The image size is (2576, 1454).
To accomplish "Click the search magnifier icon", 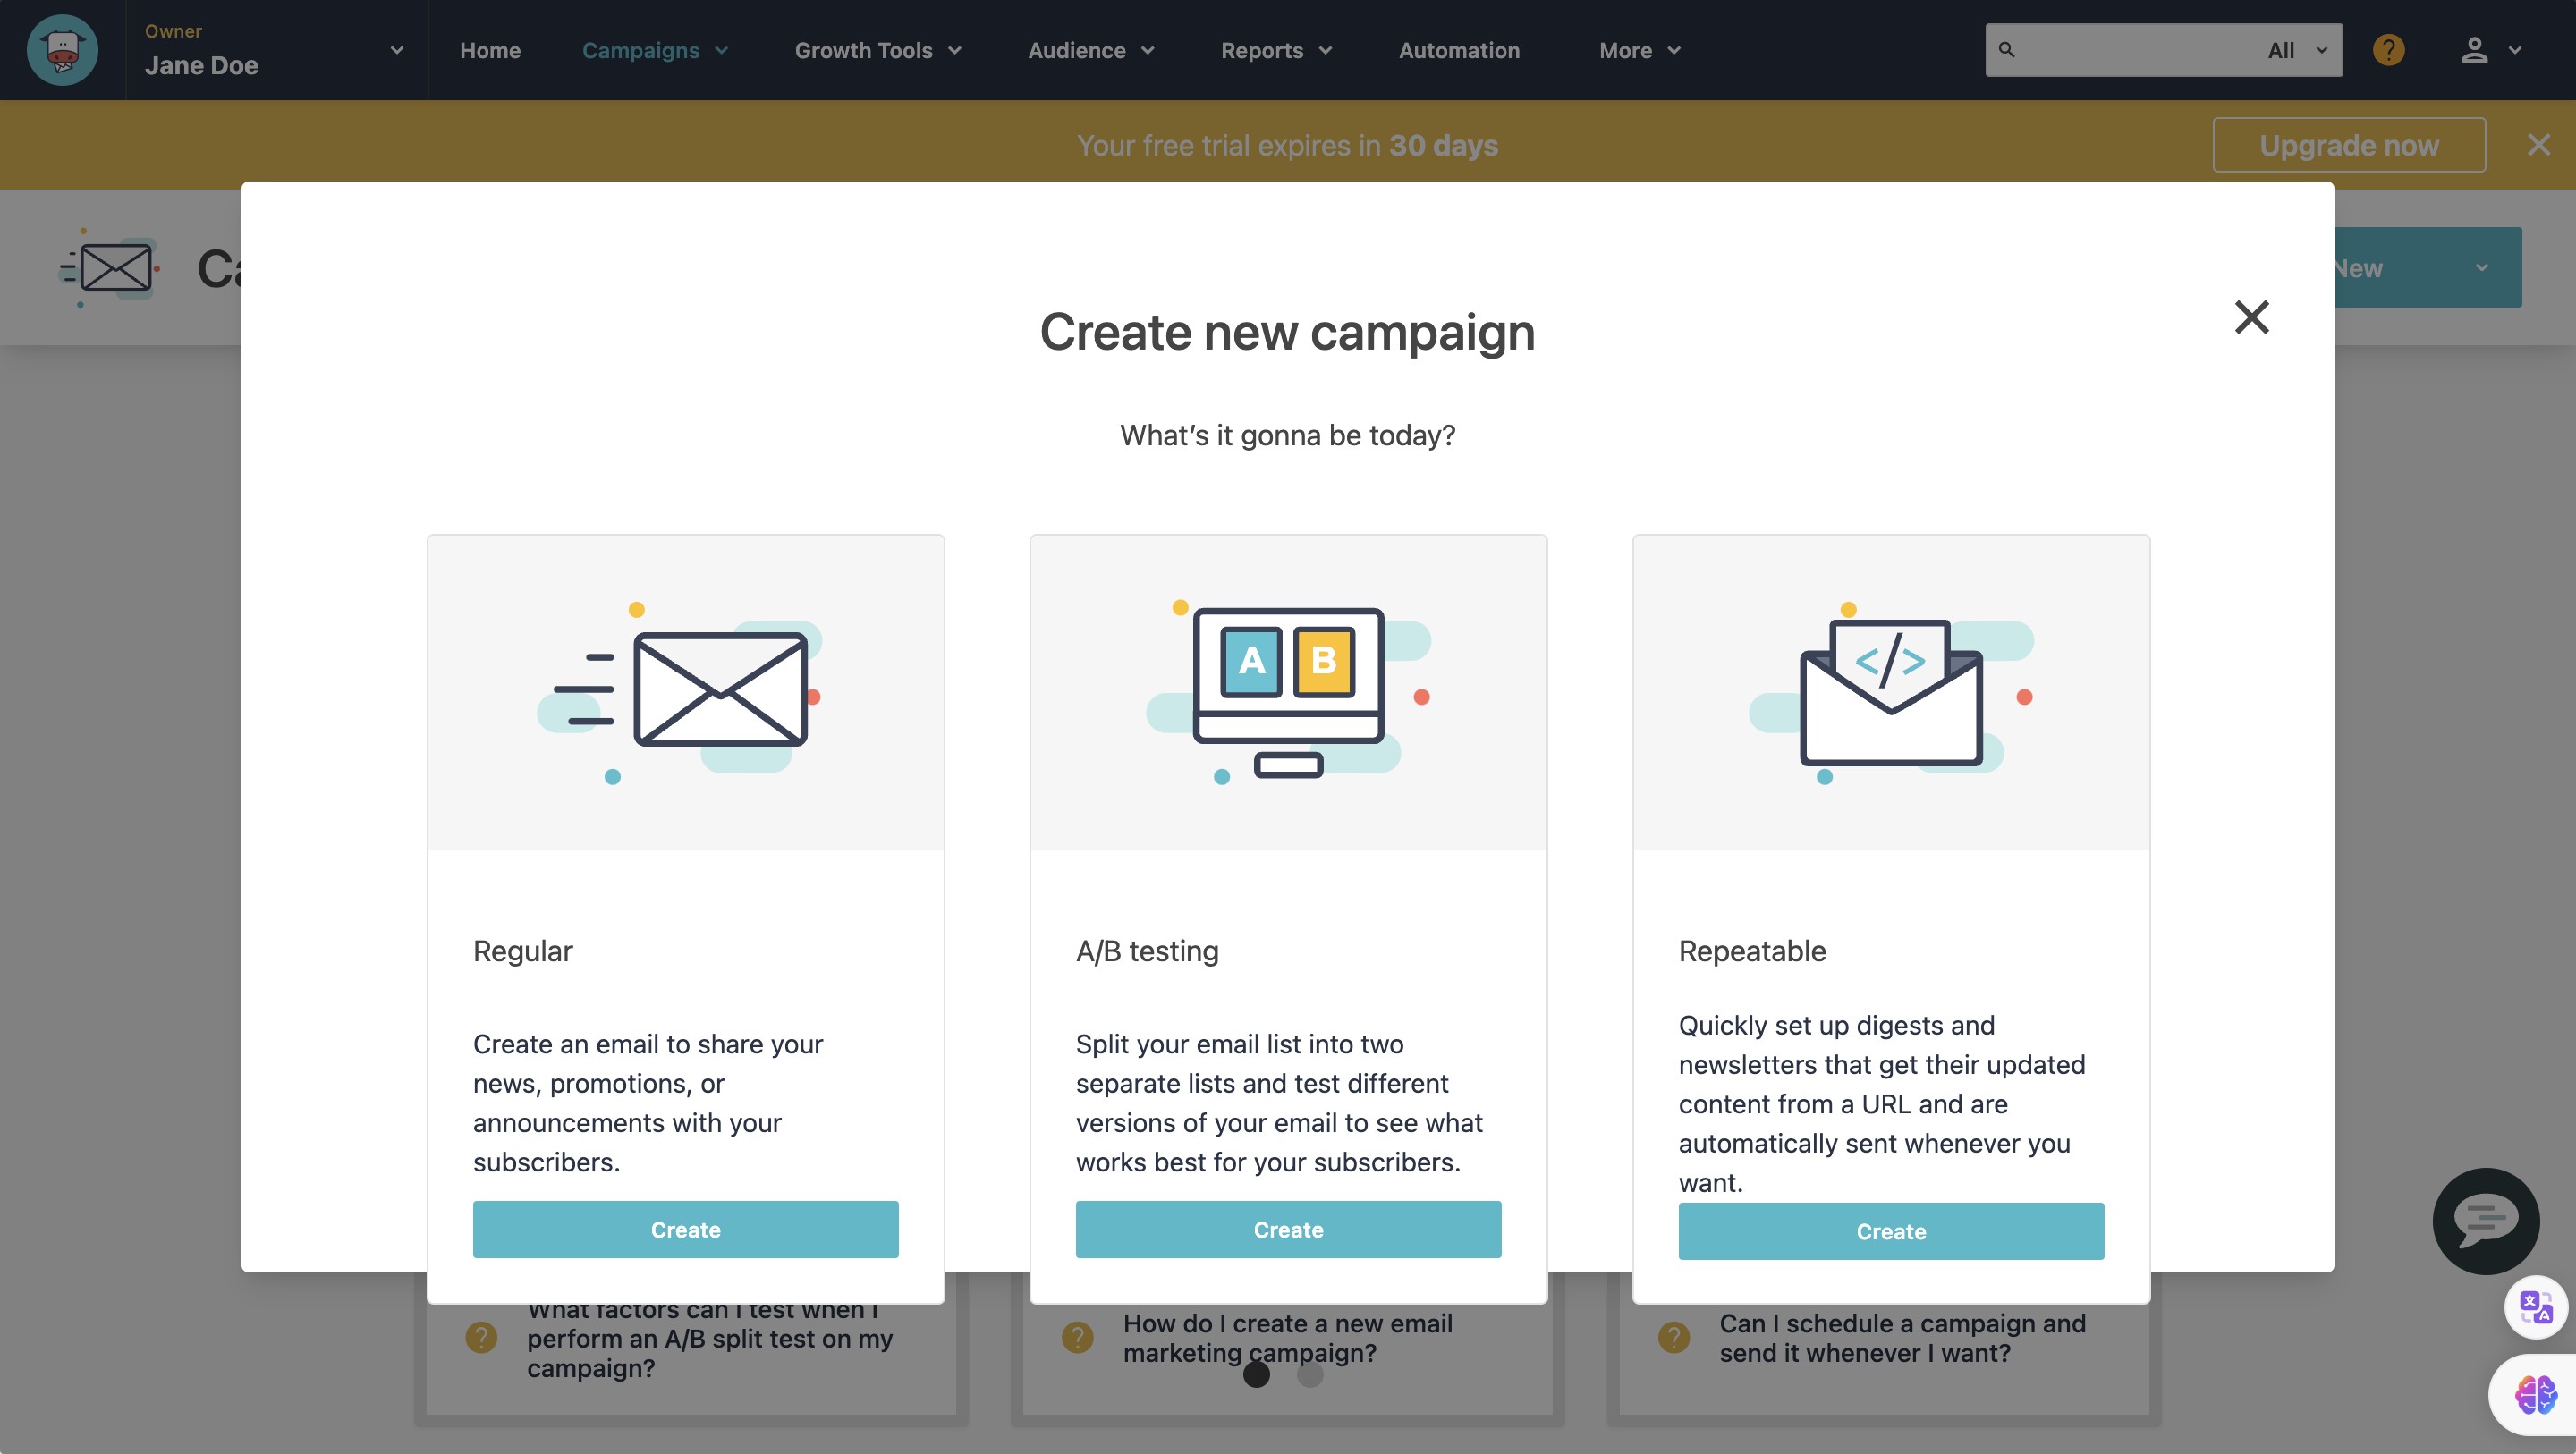I will pos(2006,50).
